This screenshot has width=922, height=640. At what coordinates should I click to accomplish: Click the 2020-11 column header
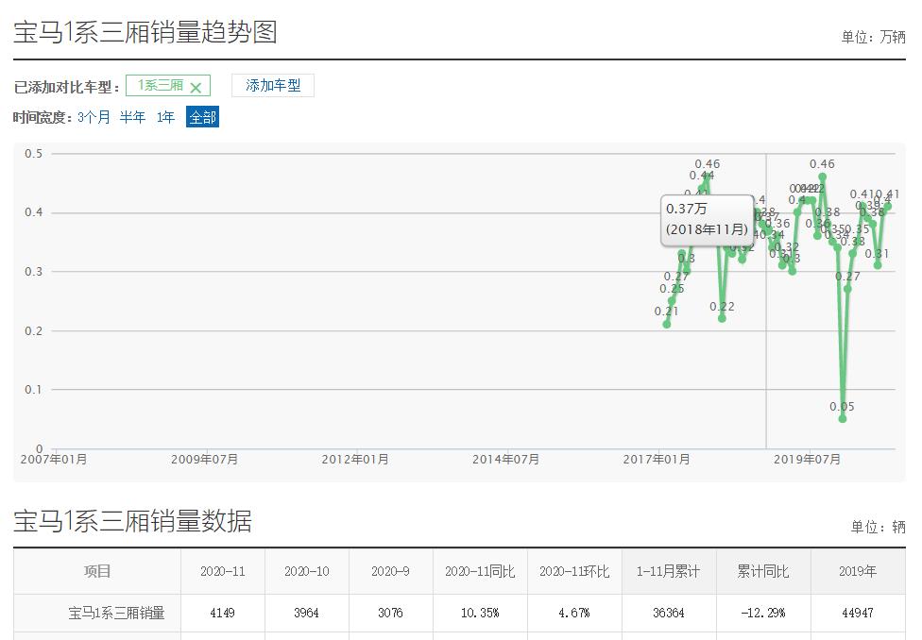pos(222,571)
